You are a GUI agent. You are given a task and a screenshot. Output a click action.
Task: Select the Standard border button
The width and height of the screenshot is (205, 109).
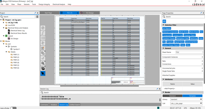tap(172, 96)
